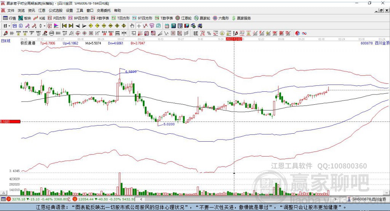Open the 公式选股 menu
The width and height of the screenshot is (390, 211).
coord(56,10)
